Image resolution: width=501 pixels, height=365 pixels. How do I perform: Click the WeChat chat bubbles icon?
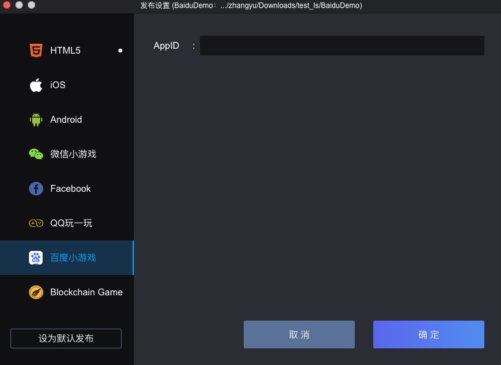coord(36,154)
